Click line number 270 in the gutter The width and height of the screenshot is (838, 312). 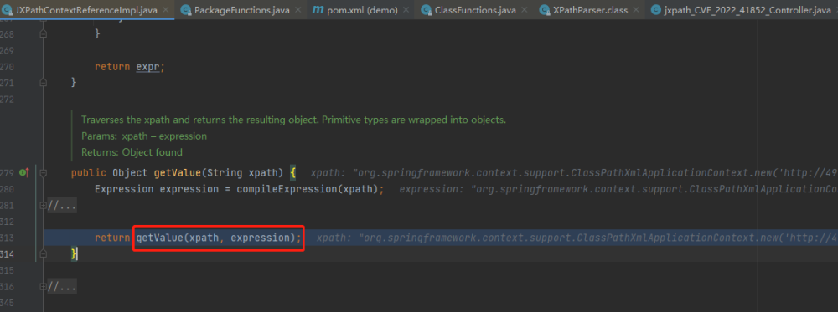point(8,67)
